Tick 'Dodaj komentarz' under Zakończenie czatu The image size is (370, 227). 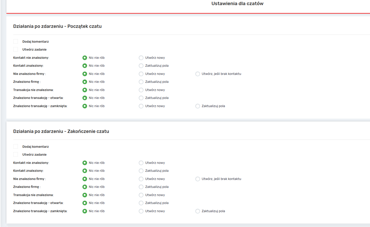pos(16,146)
